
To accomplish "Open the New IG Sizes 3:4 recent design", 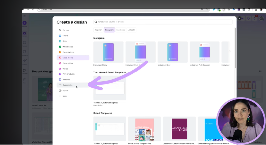I will click(x=43, y=89).
